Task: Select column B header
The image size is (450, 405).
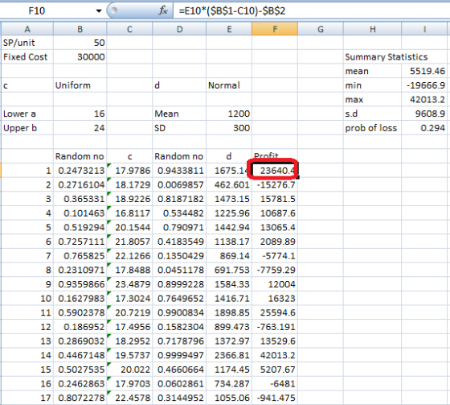Action: pyautogui.click(x=80, y=29)
